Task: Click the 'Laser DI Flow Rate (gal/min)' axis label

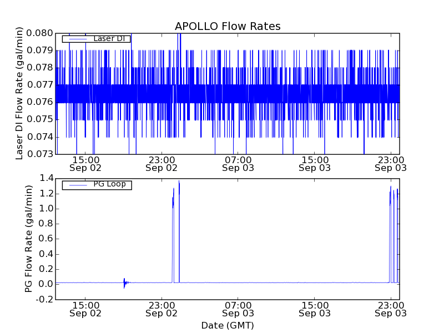Action: (x=19, y=93)
